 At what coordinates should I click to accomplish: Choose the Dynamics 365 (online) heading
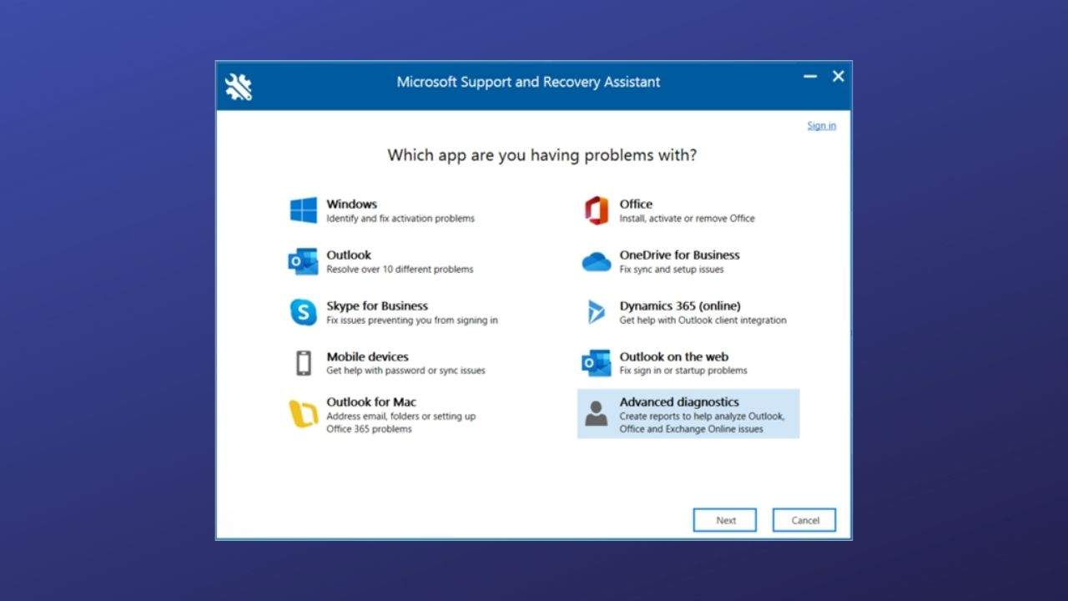[x=680, y=306]
